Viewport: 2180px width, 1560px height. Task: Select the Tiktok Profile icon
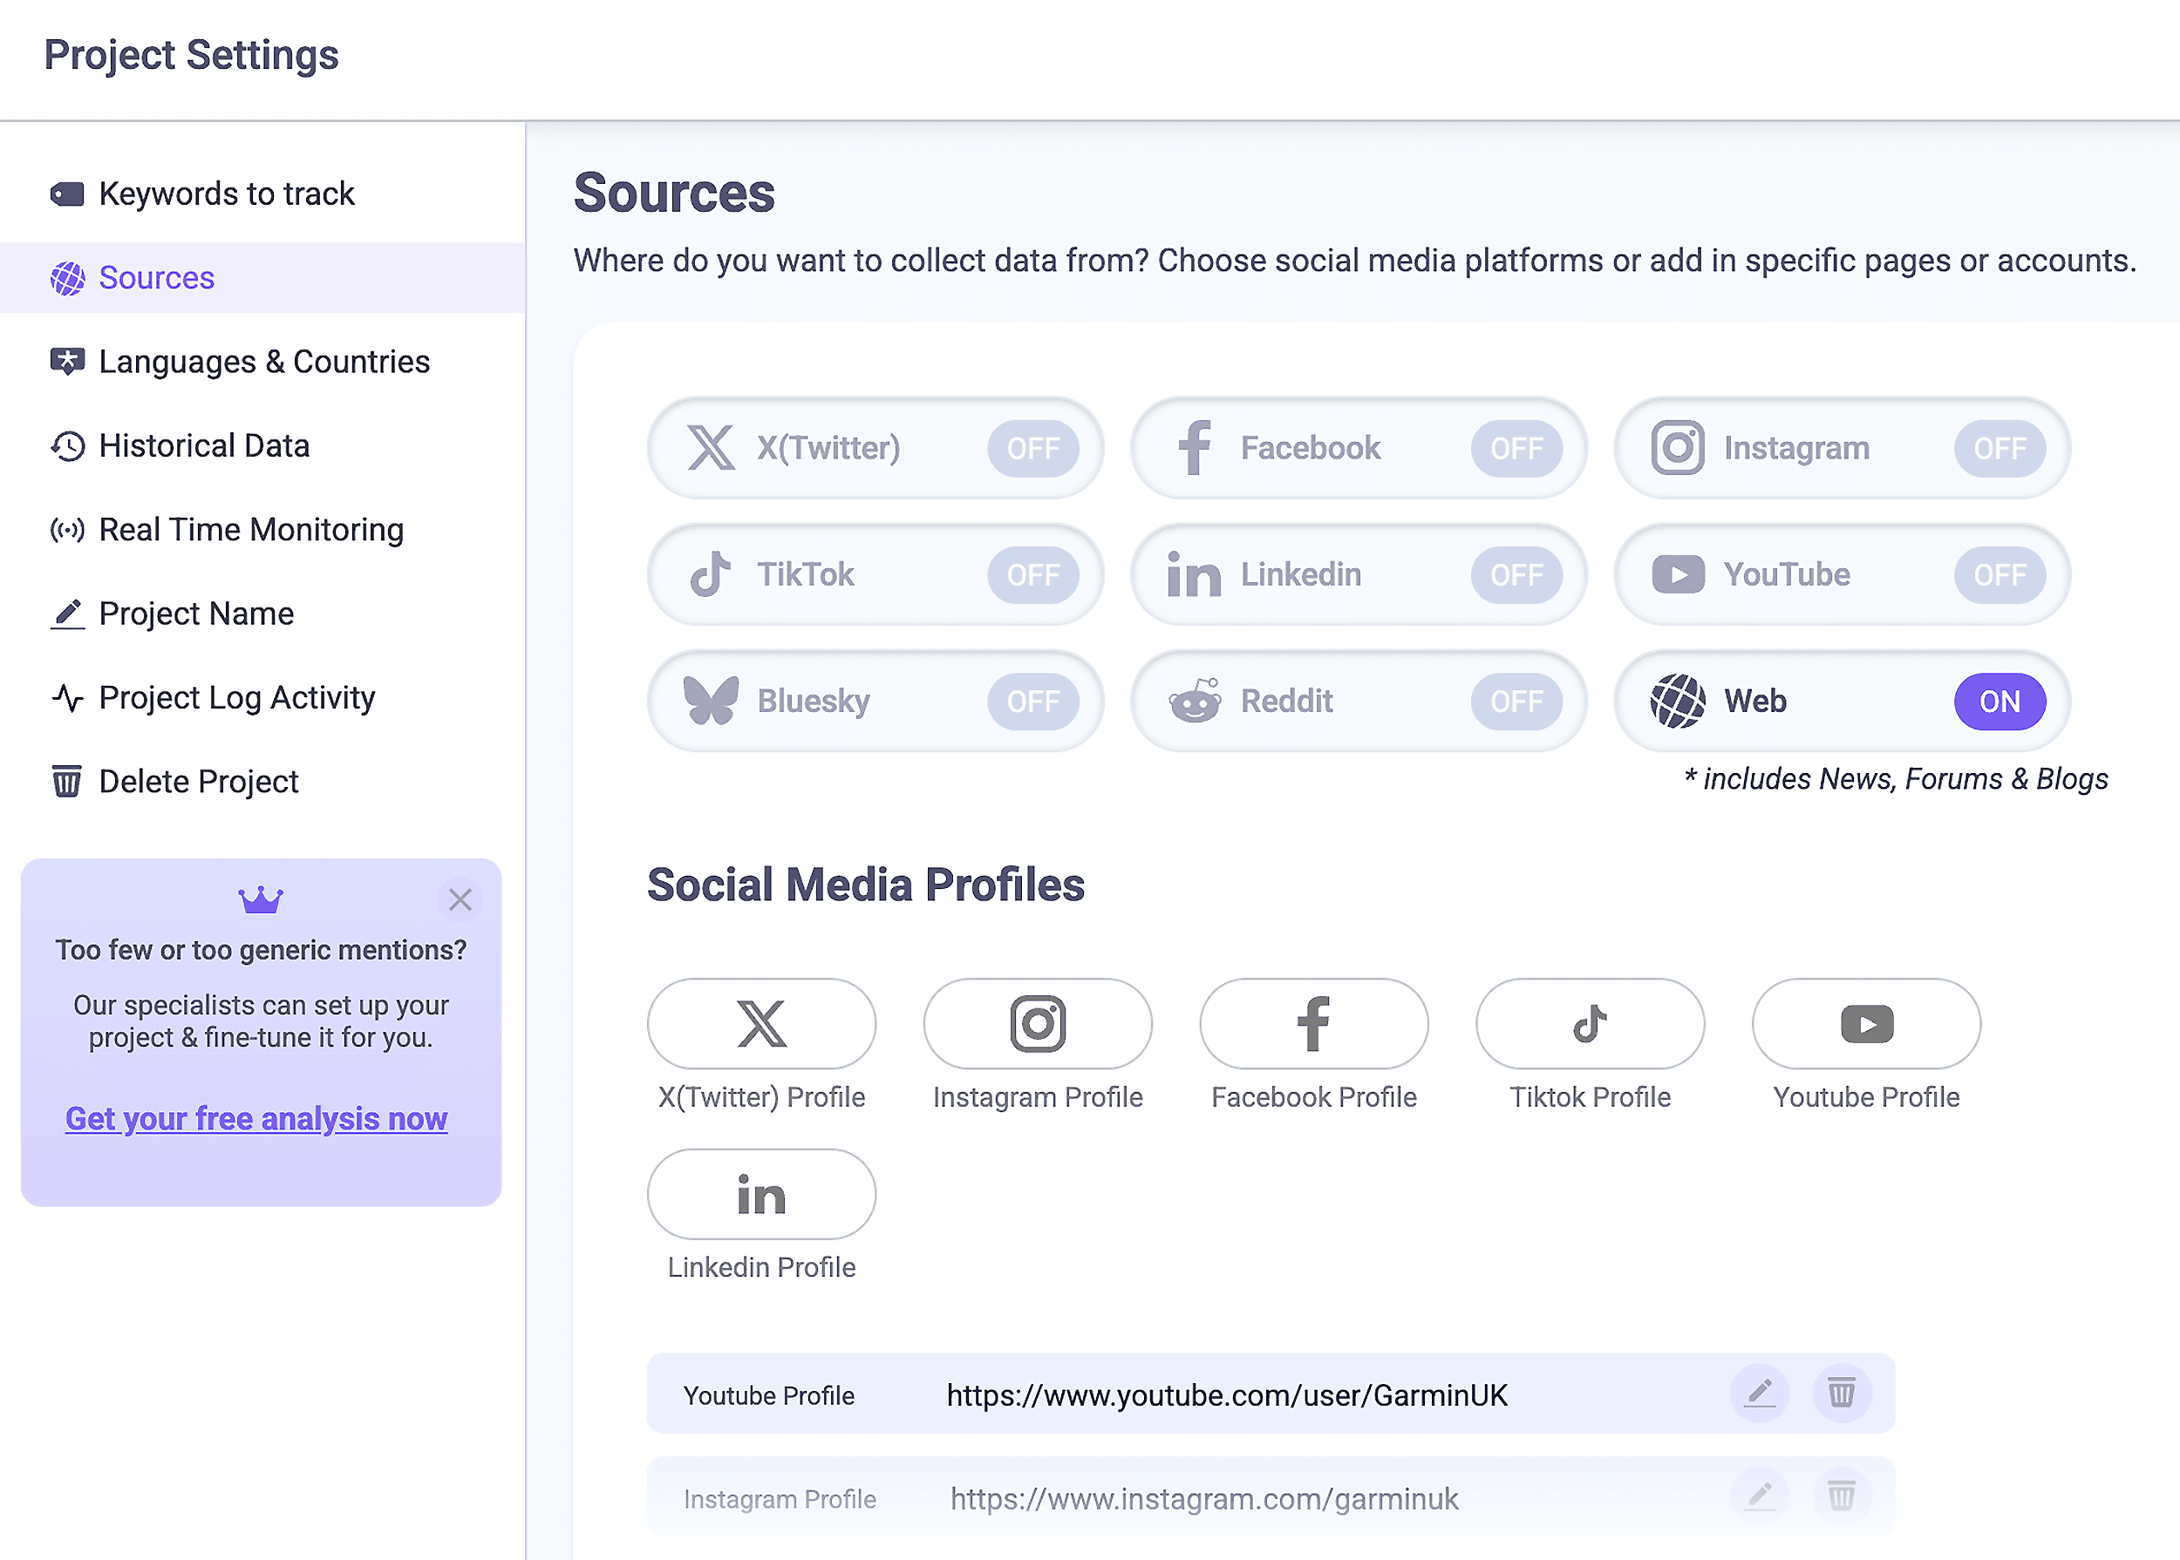(1590, 1024)
